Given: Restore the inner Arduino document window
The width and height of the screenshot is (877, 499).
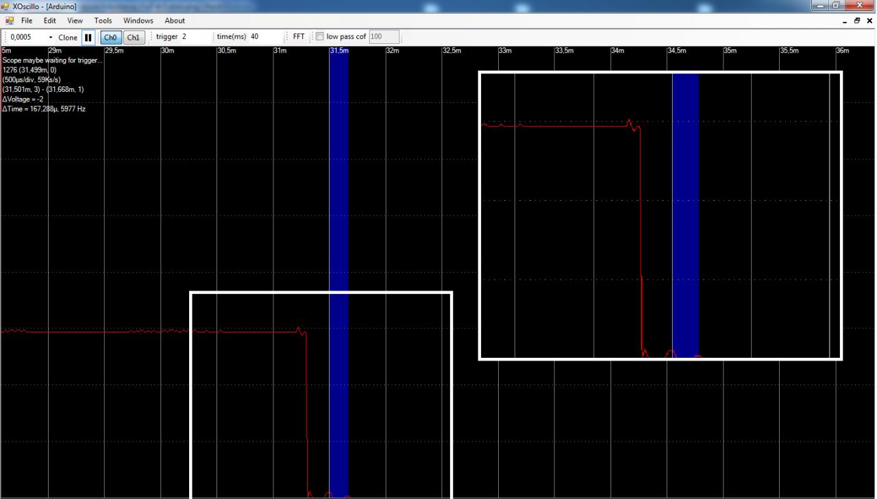Looking at the screenshot, I should click(x=858, y=21).
